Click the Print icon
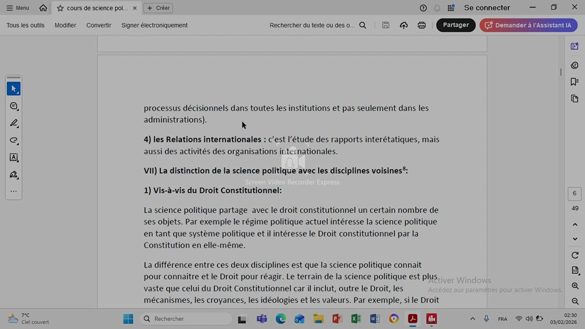The image size is (585, 329). coord(422,25)
